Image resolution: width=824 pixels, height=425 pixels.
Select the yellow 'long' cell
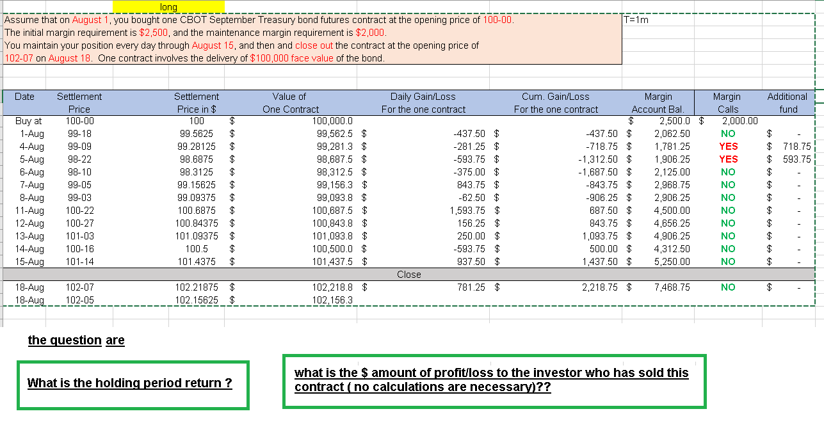pos(168,6)
